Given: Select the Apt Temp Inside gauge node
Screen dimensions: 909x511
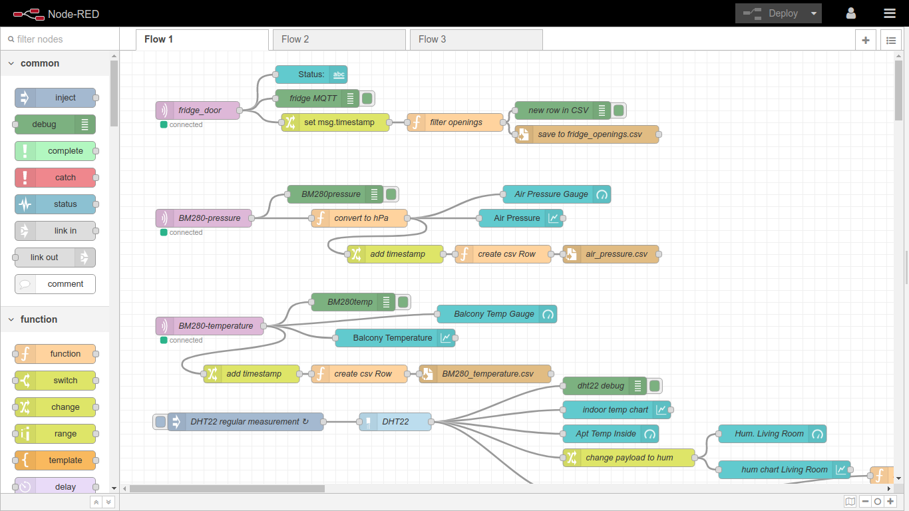Looking at the screenshot, I should click(611, 434).
